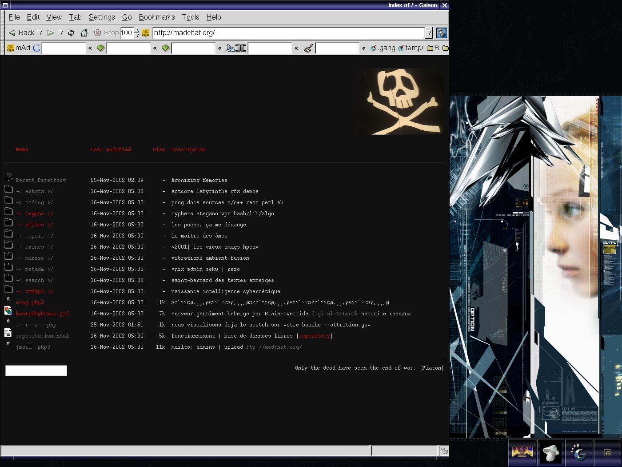Click the Back arrow icon
622x467 pixels.
pyautogui.click(x=12, y=33)
